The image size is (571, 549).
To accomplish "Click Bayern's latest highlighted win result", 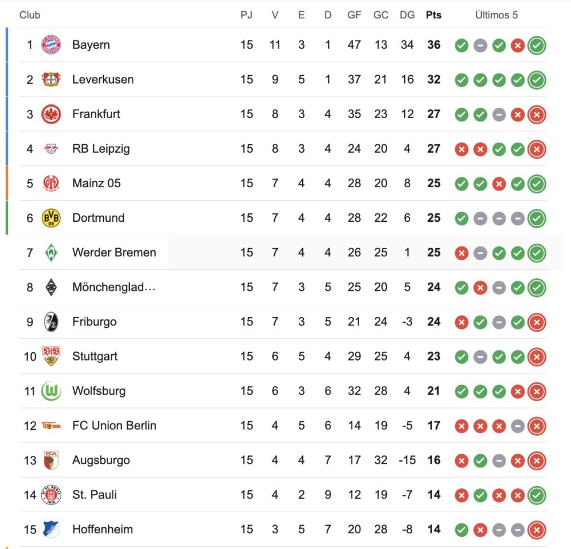I will point(537,46).
